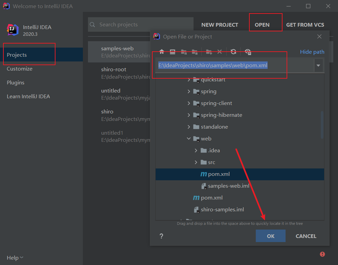Screen dimensions: 338x265
Task: Click GET FROM VCS
Action: tap(305, 25)
